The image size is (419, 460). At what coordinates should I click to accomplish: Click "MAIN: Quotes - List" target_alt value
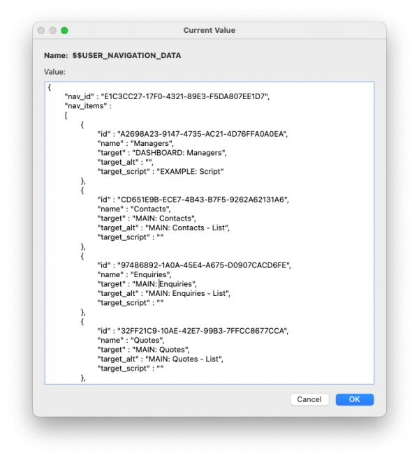pos(184,359)
